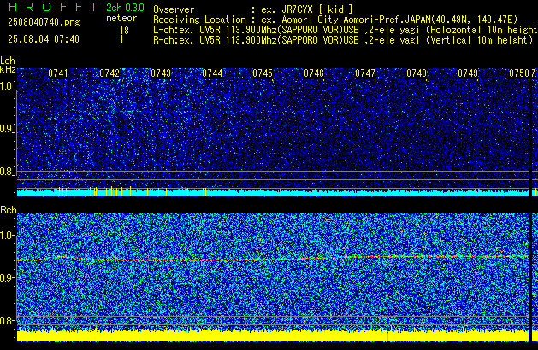Image resolution: width=538 pixels, height=350 pixels.
Task: Click the L-ch receiver description line
Action: [346, 30]
